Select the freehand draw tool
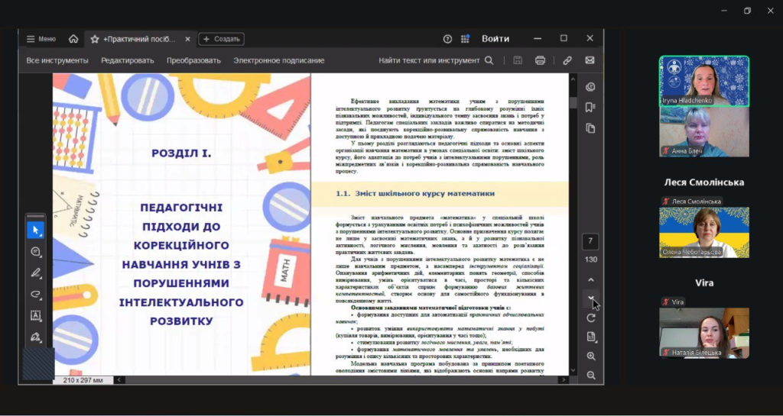Viewport: 783px width, 416px height. pyautogui.click(x=36, y=294)
